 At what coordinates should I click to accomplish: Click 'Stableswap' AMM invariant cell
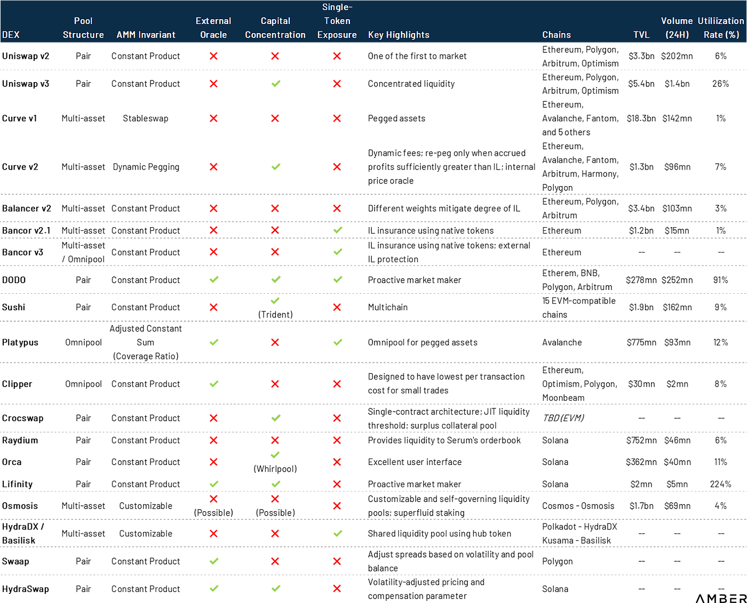click(146, 118)
